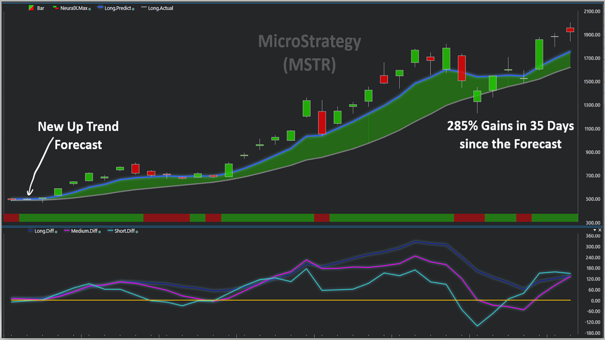Click the small dot next to Long.Diff
The image size is (605, 340).
pyautogui.click(x=56, y=232)
